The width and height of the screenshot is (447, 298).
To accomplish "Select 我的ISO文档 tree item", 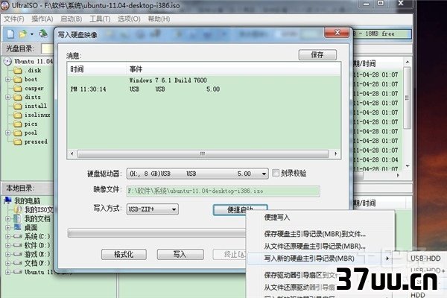I will [x=39, y=210].
